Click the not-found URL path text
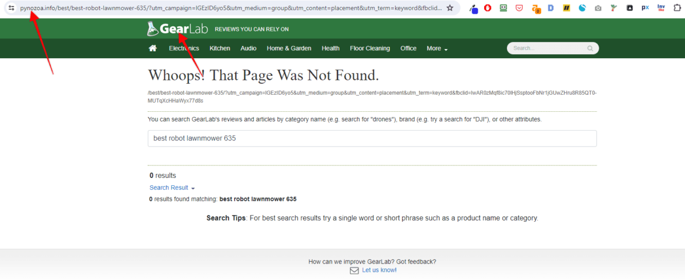The image size is (685, 280). (372, 96)
